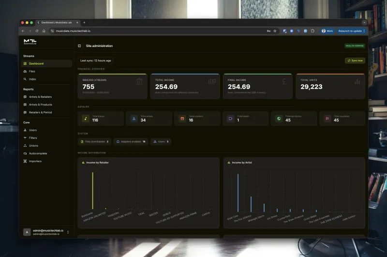387x257 pixels.
Task: Click the bank icon on Indexed Streams
Action: [139, 81]
